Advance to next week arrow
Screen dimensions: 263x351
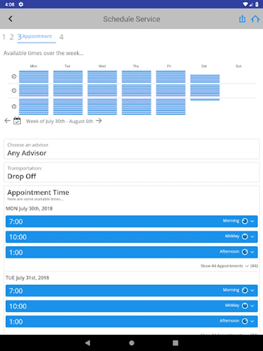tap(99, 121)
